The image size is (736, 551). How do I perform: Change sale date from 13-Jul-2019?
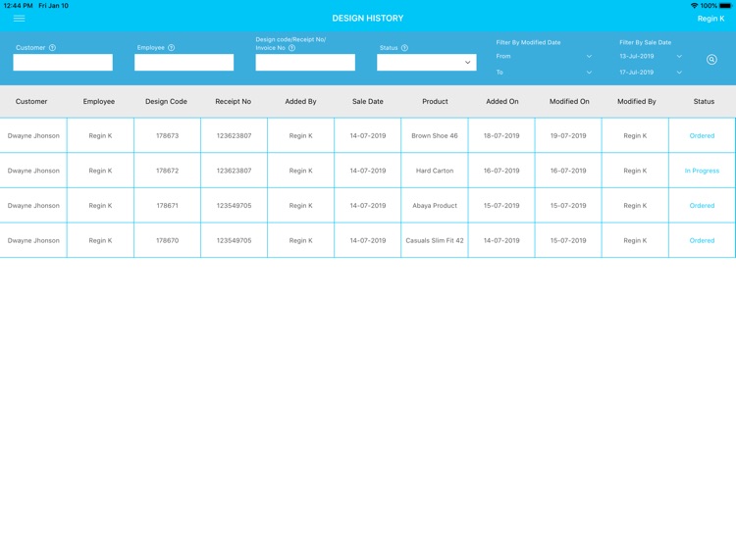(x=651, y=56)
